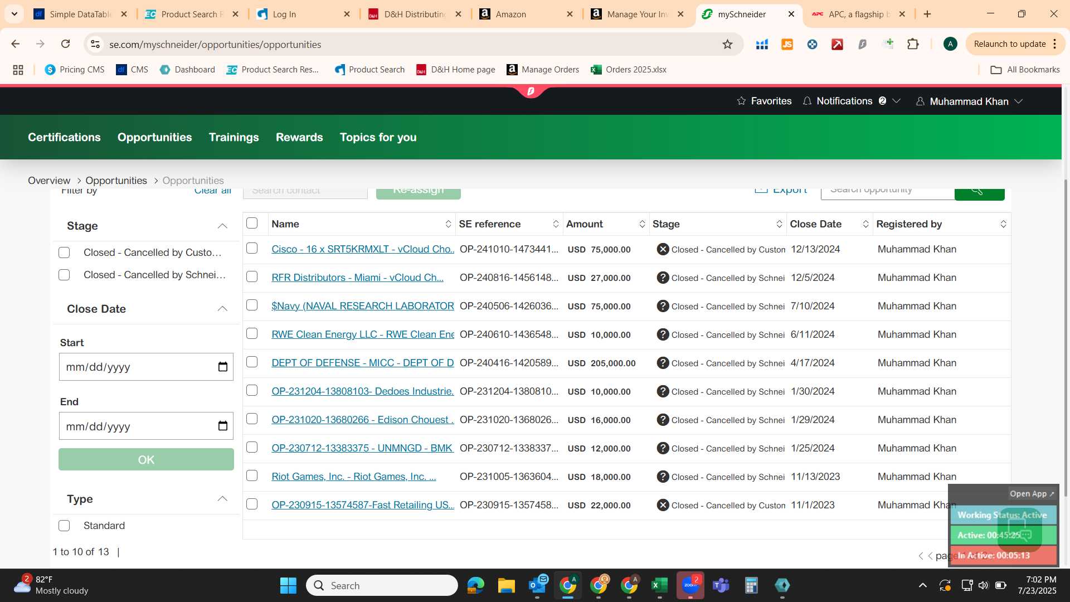Click the status icon on Riot Games row
This screenshot has width=1070, height=602.
(x=663, y=477)
